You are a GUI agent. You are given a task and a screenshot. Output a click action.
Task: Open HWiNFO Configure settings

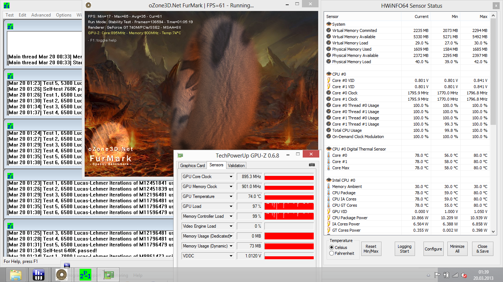(x=433, y=249)
